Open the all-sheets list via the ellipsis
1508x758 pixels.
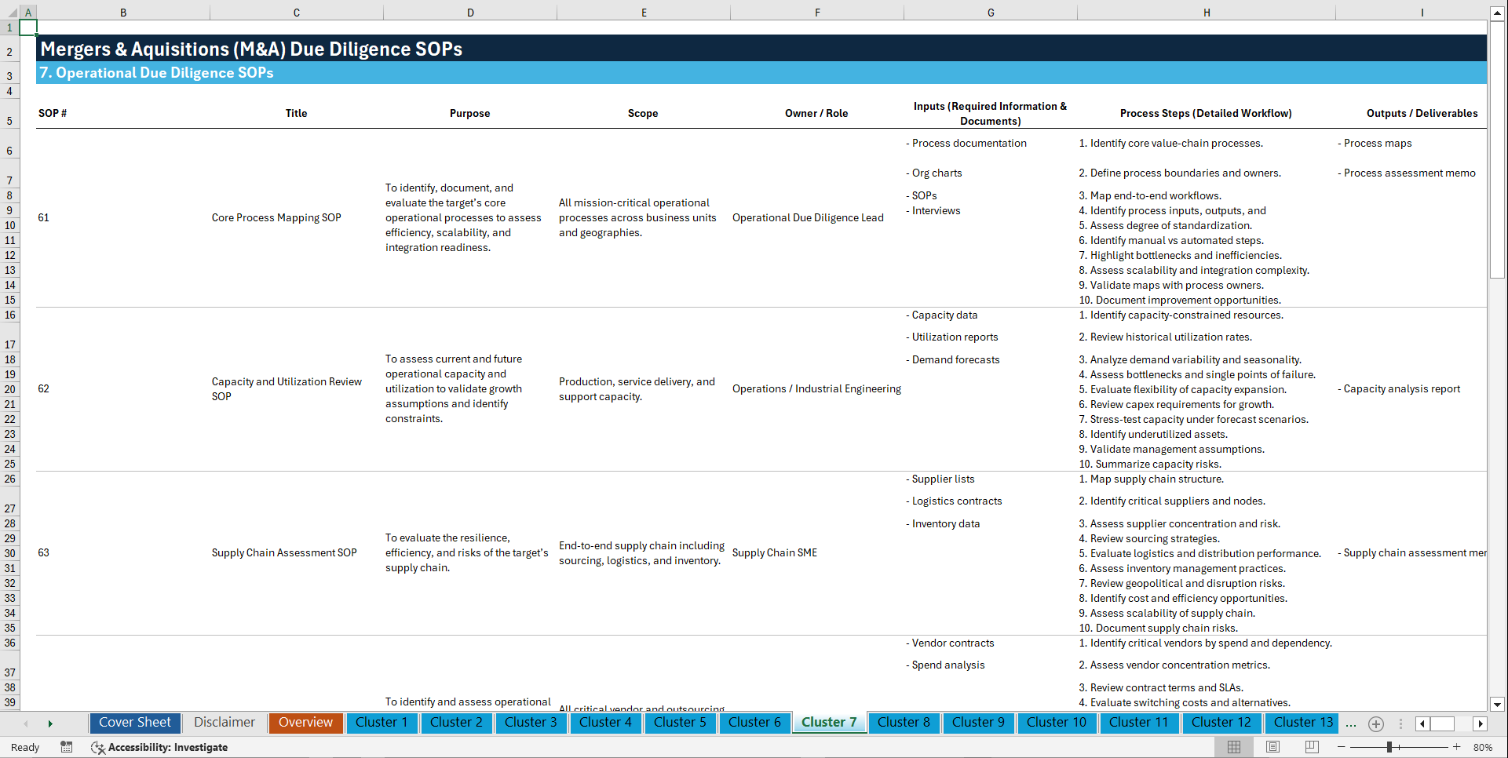click(x=1351, y=725)
